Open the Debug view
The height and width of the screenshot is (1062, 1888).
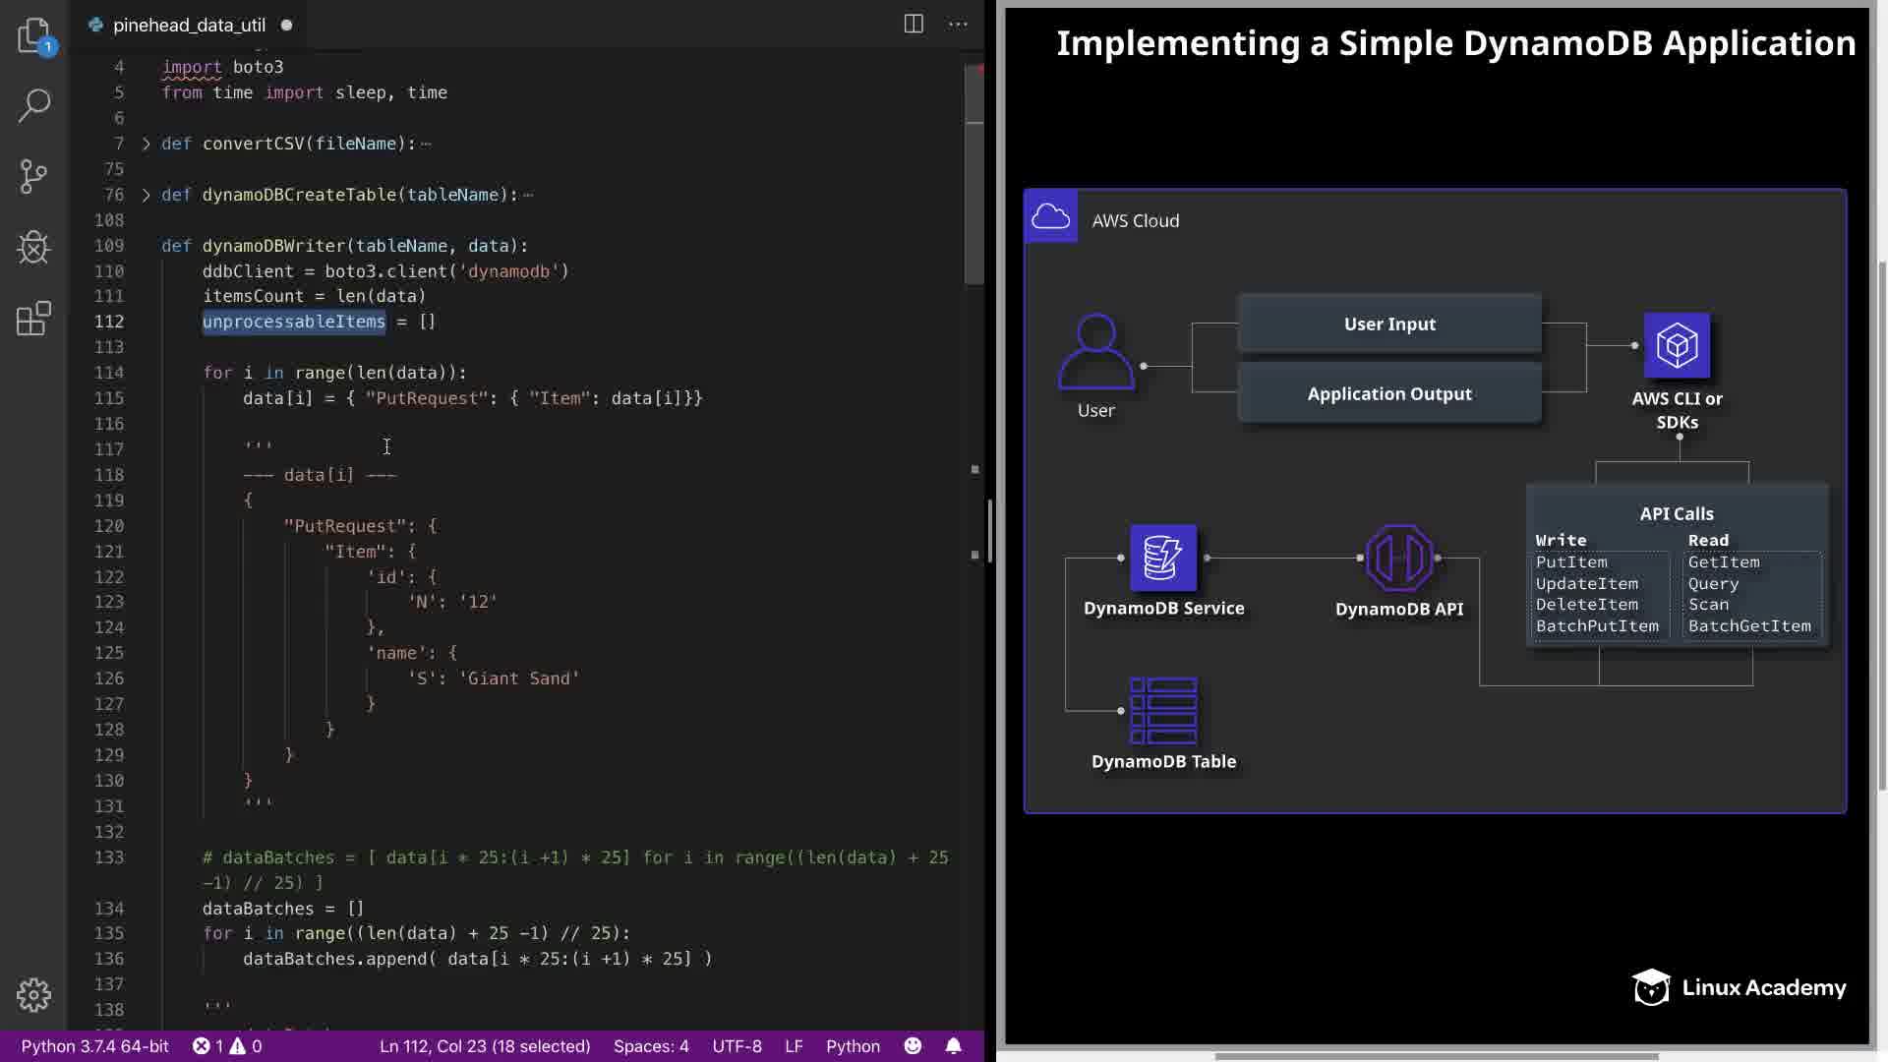(33, 248)
